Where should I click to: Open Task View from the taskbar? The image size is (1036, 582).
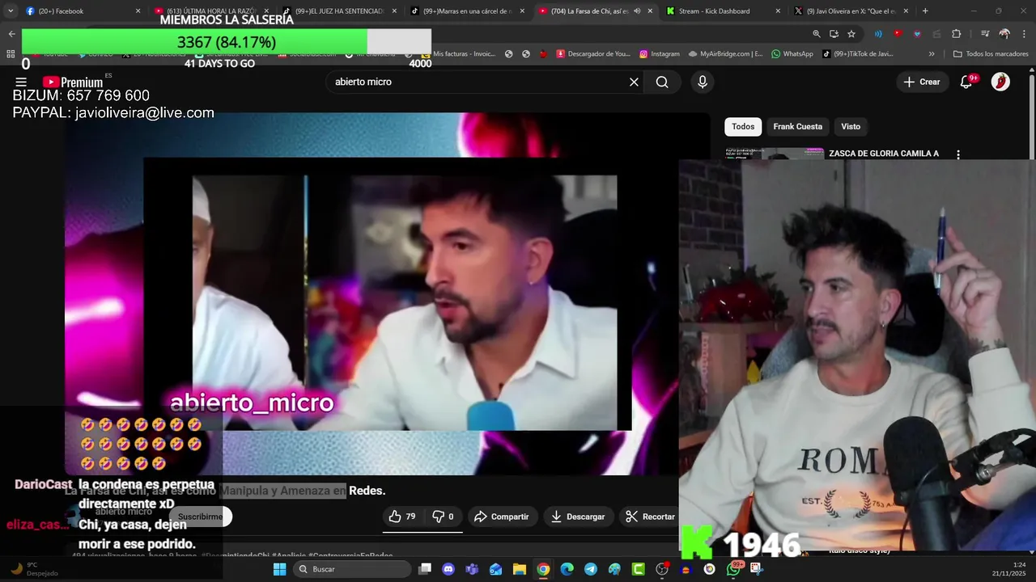[425, 569]
